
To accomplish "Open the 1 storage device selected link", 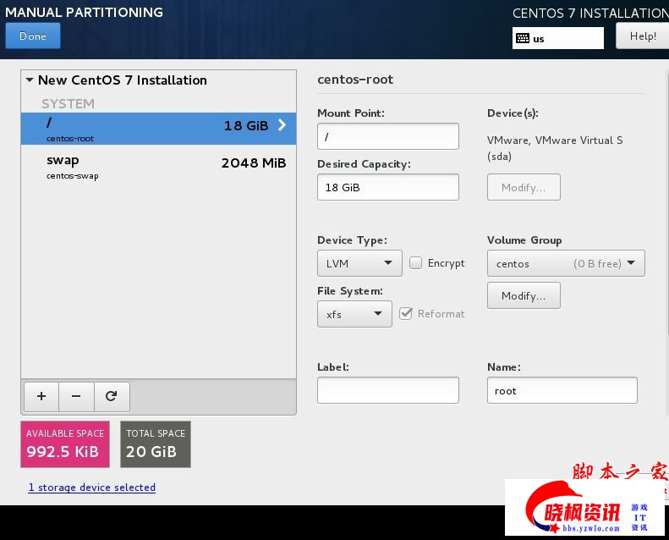I will click(x=91, y=488).
